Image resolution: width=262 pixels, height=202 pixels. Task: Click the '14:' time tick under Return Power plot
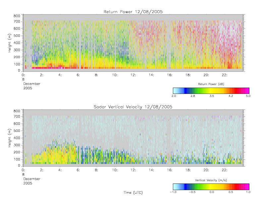151,75
